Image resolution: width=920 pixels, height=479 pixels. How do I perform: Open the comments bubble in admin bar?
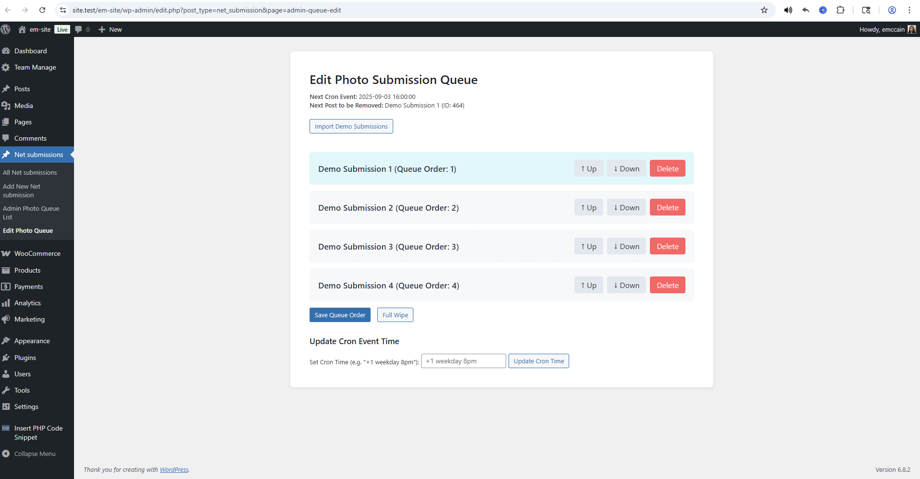pos(78,29)
